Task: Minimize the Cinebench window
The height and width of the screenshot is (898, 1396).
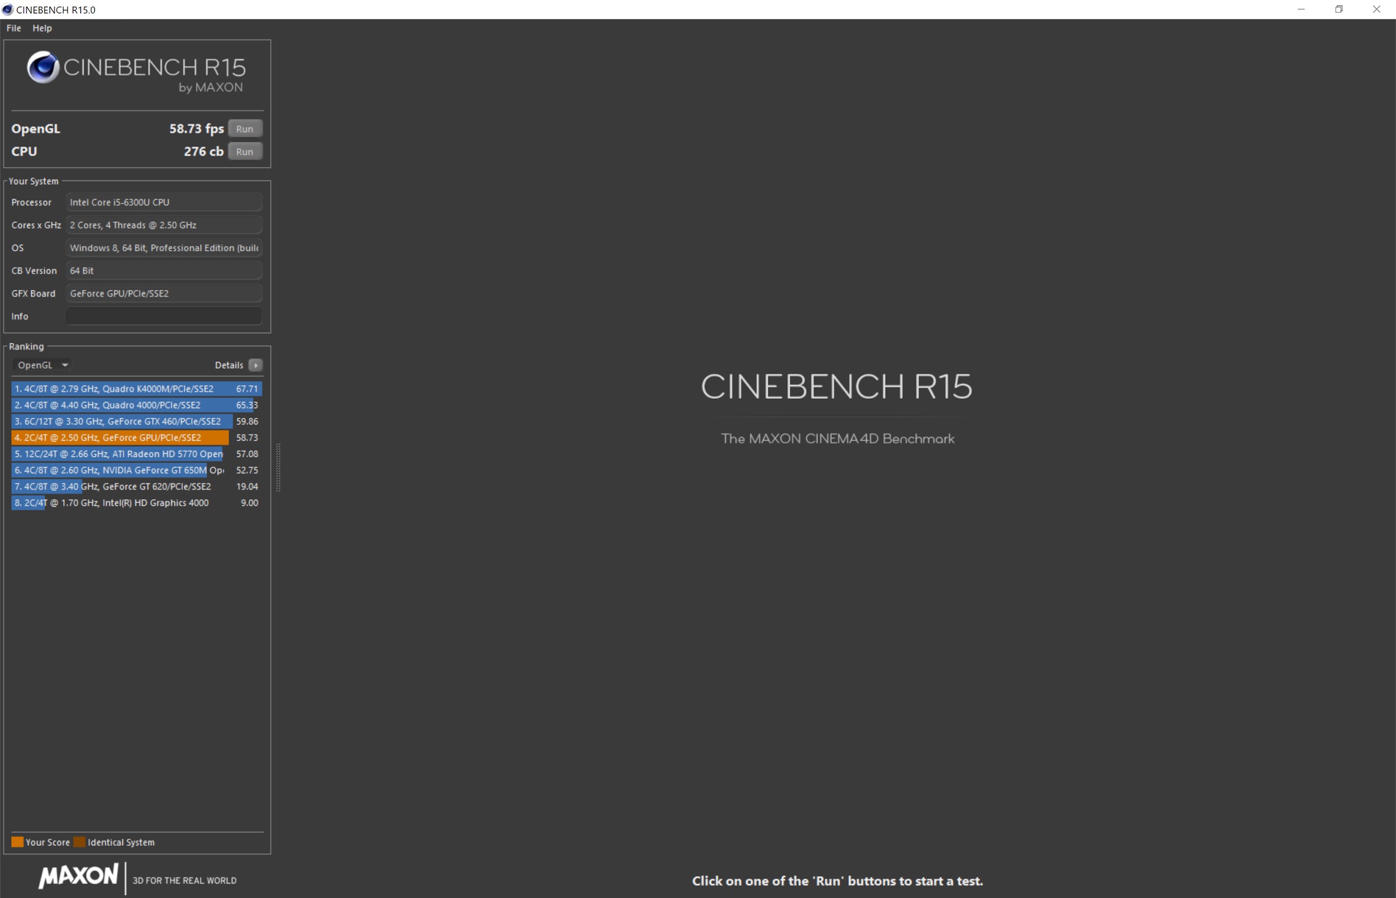Action: pyautogui.click(x=1301, y=9)
